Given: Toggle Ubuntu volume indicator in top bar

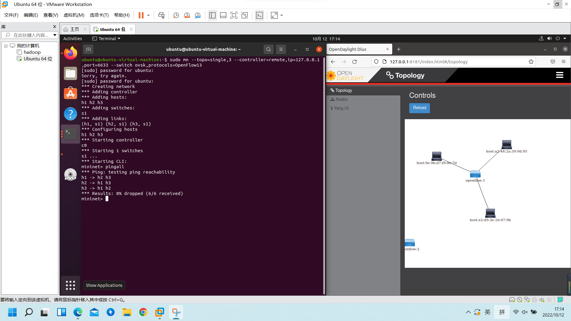Looking at the screenshot, I should (x=549, y=39).
